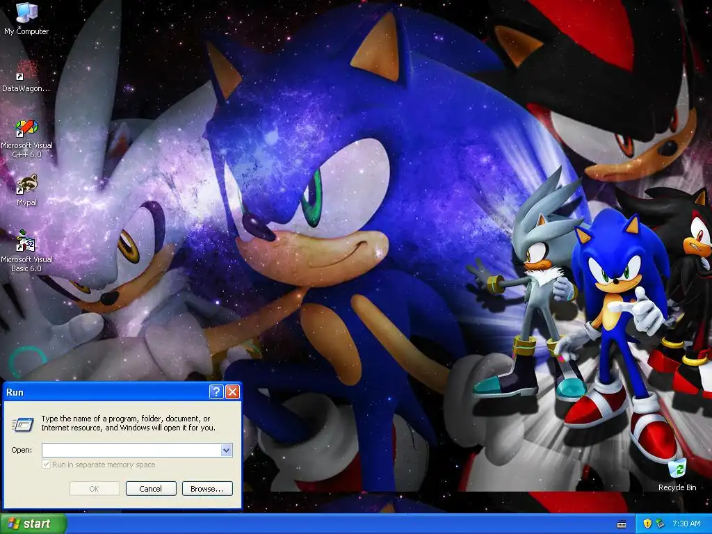Expand the Open combo box dropdown arrow
The image size is (712, 534).
point(226,450)
